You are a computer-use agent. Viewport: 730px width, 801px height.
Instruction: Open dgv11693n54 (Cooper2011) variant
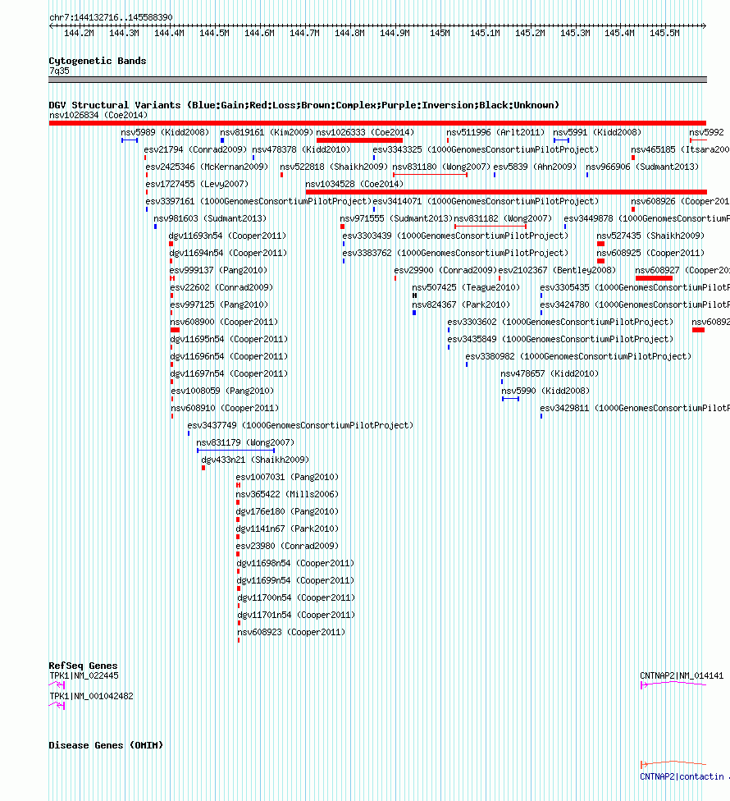tap(227, 236)
